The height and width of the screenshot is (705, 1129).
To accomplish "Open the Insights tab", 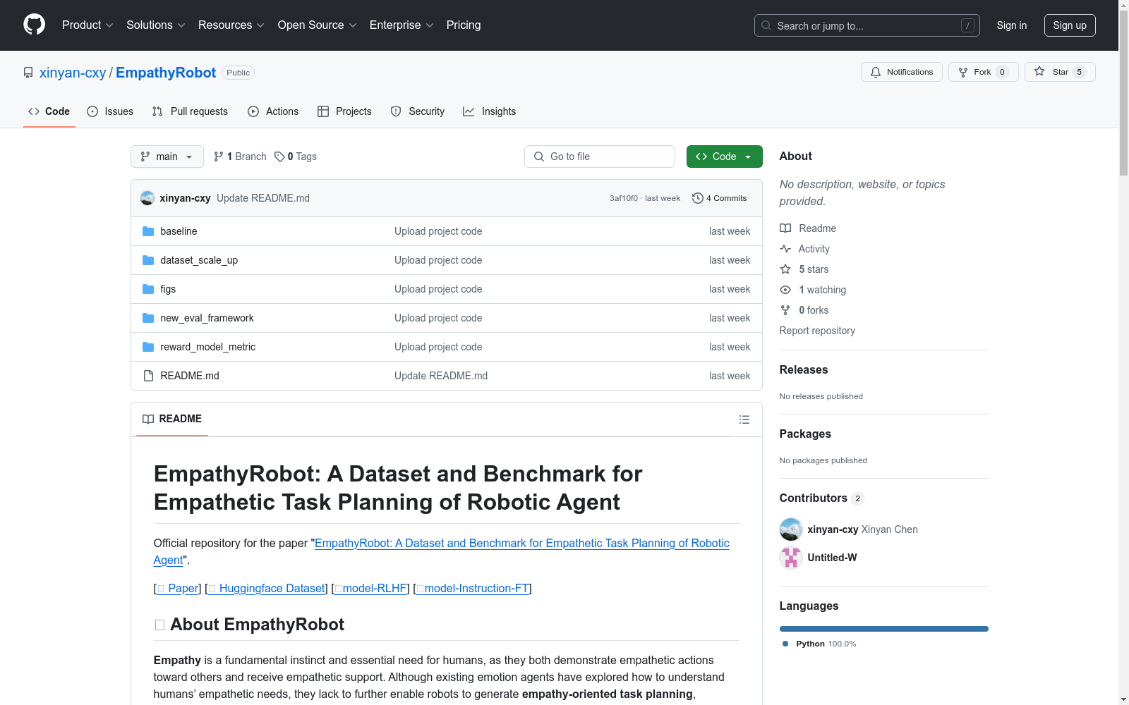I will point(489,111).
